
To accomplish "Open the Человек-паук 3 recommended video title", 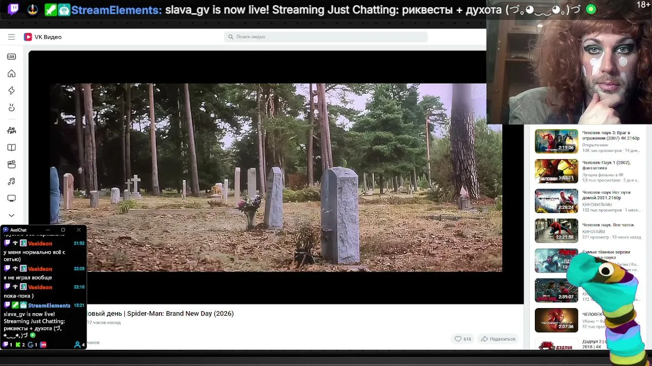I will coord(611,135).
